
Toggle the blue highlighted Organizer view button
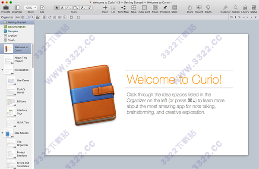click(x=27, y=17)
